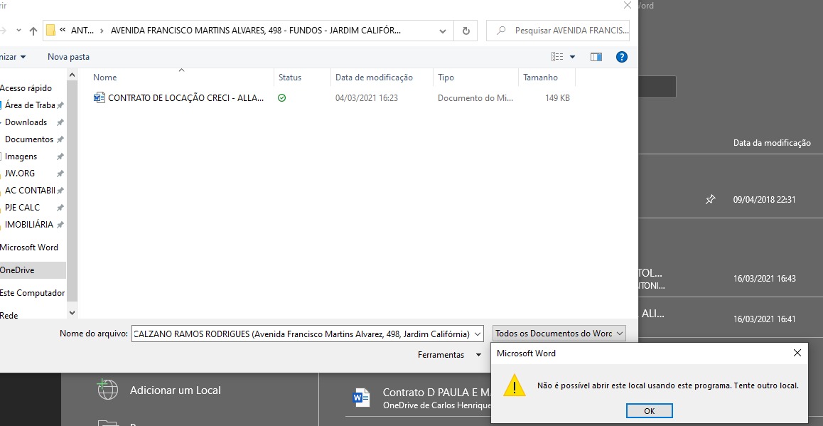Image resolution: width=823 pixels, height=426 pixels.
Task: Click the pin icon beside Imagens
Action: (60, 156)
